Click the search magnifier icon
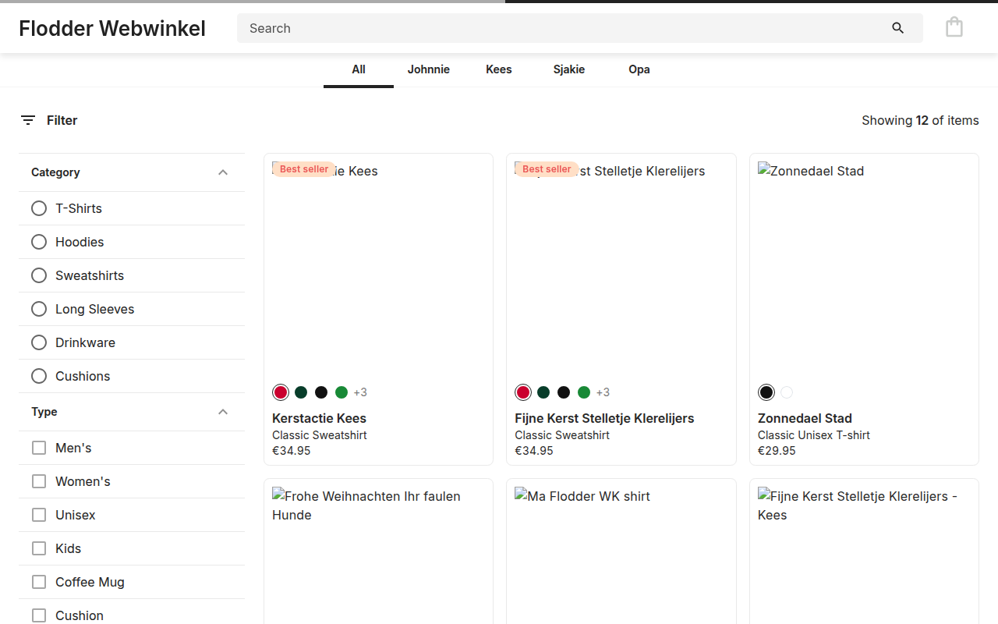 (898, 28)
